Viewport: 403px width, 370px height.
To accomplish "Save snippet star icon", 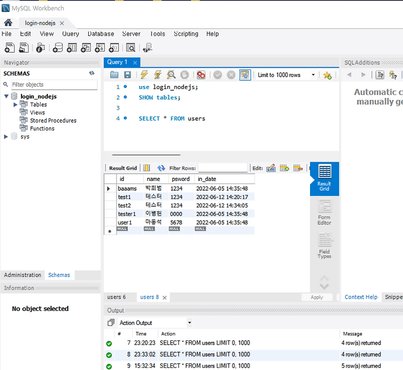I will [327, 75].
